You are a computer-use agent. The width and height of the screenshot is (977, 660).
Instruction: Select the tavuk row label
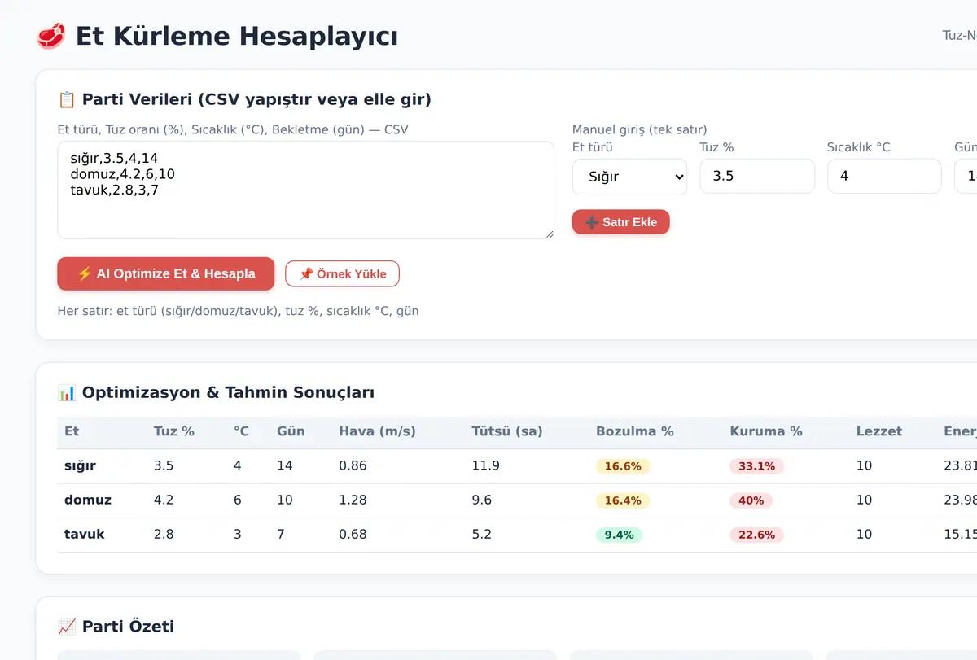click(x=85, y=534)
